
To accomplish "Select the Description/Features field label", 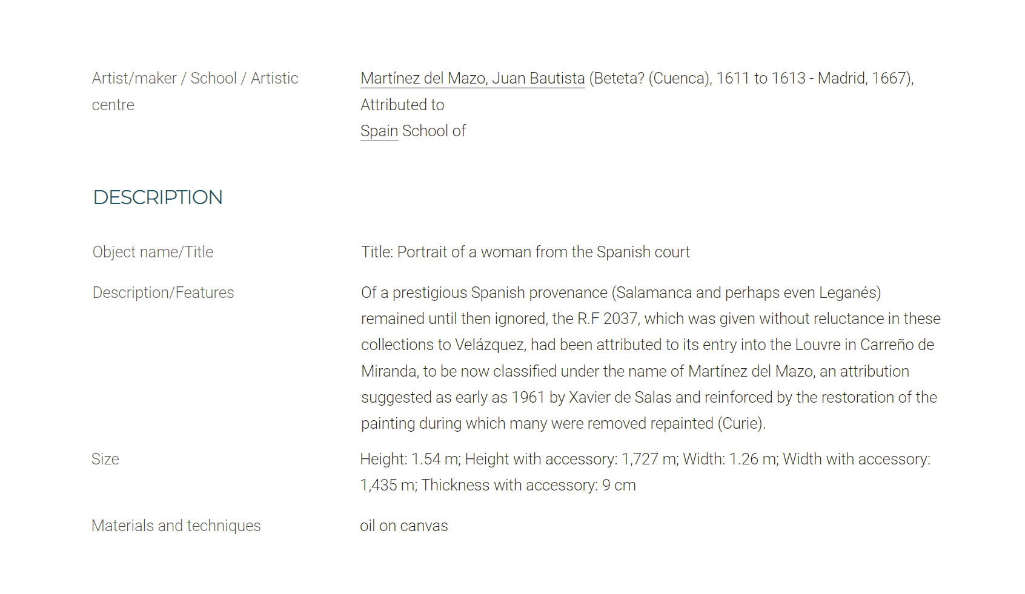I will [163, 292].
